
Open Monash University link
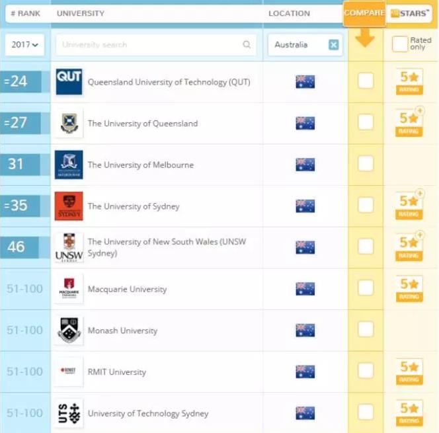pos(122,331)
